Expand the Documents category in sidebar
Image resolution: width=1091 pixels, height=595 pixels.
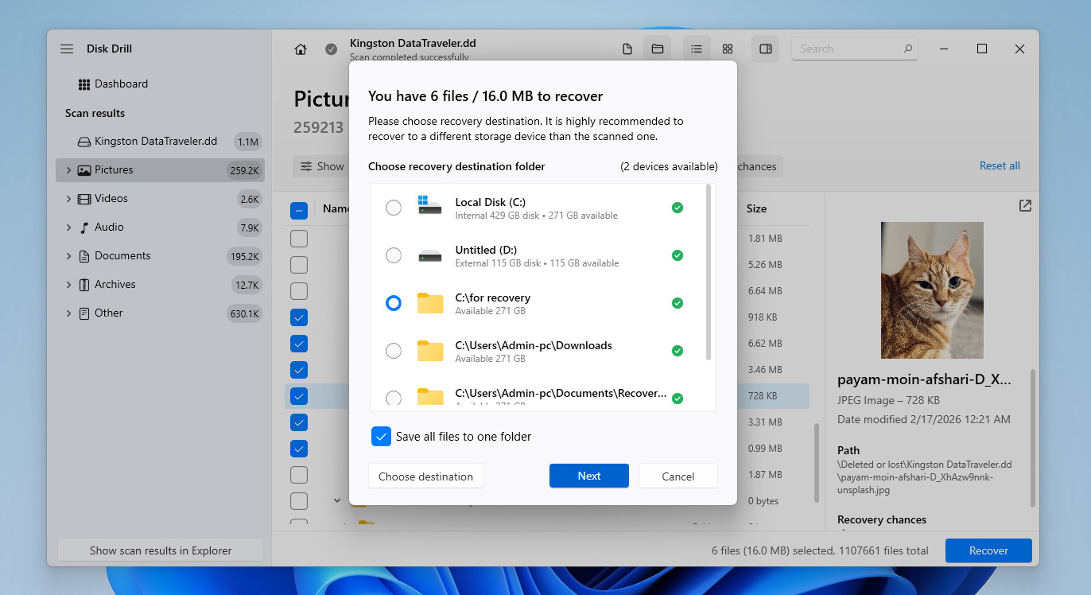[68, 256]
